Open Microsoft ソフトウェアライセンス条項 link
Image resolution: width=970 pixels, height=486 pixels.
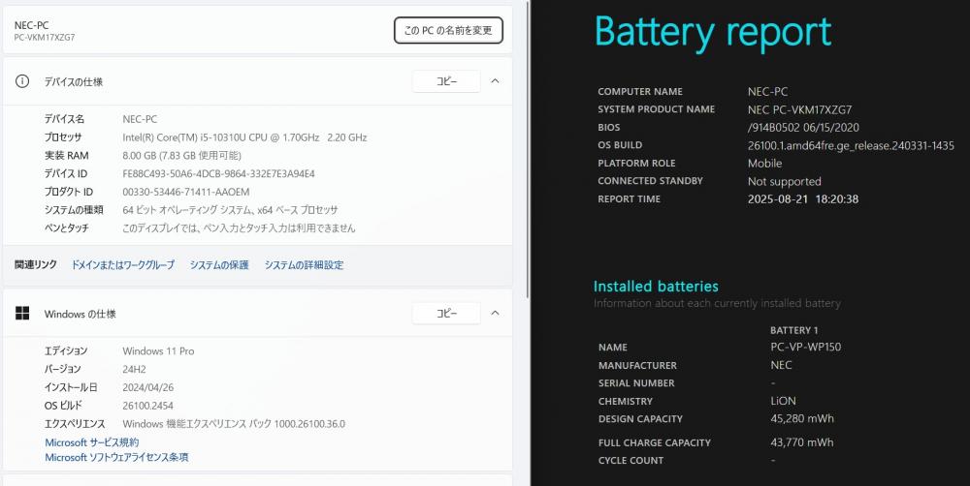(117, 458)
